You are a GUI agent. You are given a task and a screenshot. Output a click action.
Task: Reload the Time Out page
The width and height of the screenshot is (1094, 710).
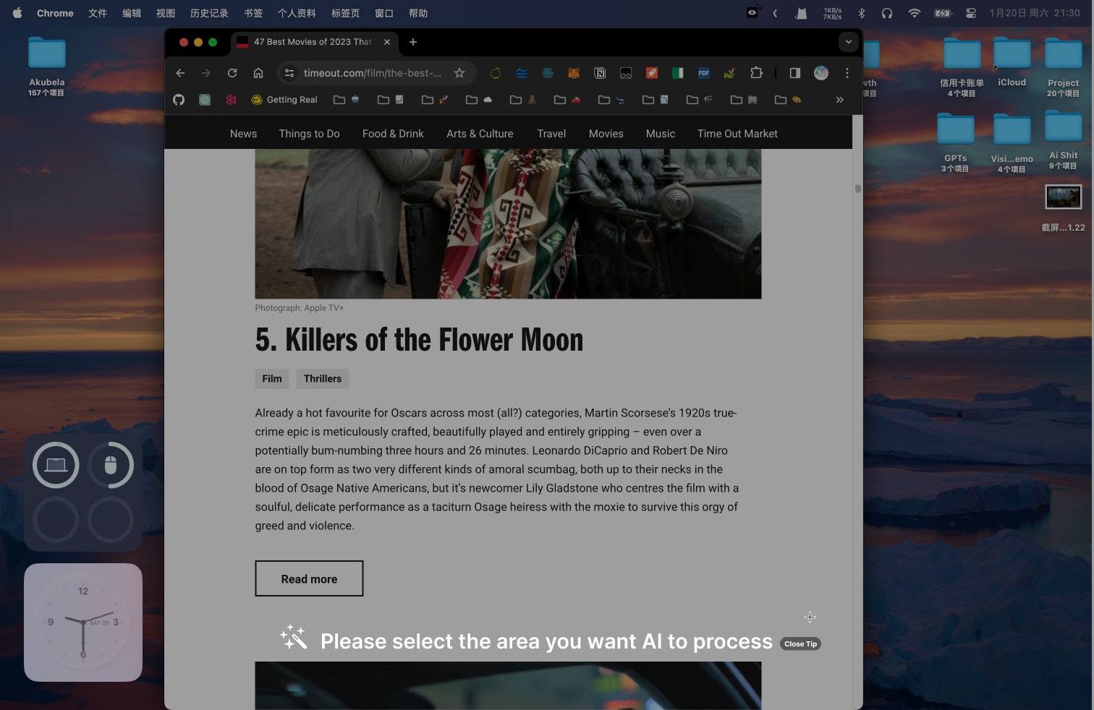click(232, 73)
